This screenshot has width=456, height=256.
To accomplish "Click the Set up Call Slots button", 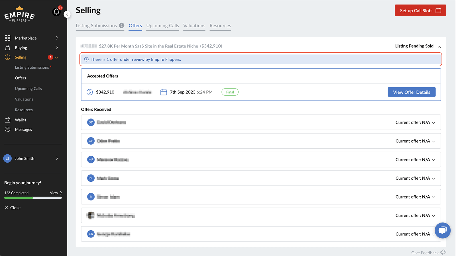I will point(420,11).
